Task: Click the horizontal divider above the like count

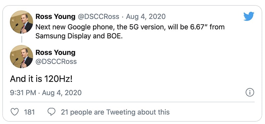Action: click(x=132, y=102)
